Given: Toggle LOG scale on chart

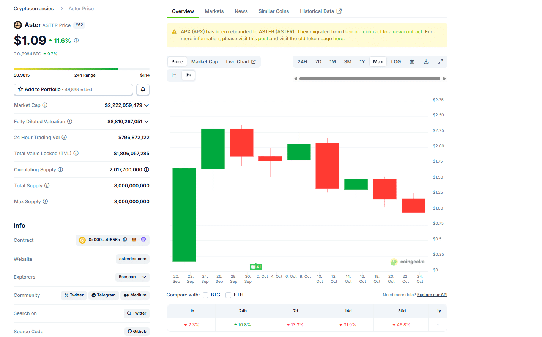Looking at the screenshot, I should click(396, 61).
